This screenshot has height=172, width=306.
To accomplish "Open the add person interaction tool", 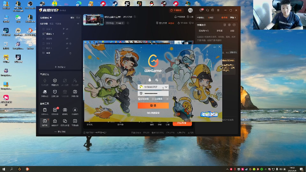I will [x=75, y=82].
